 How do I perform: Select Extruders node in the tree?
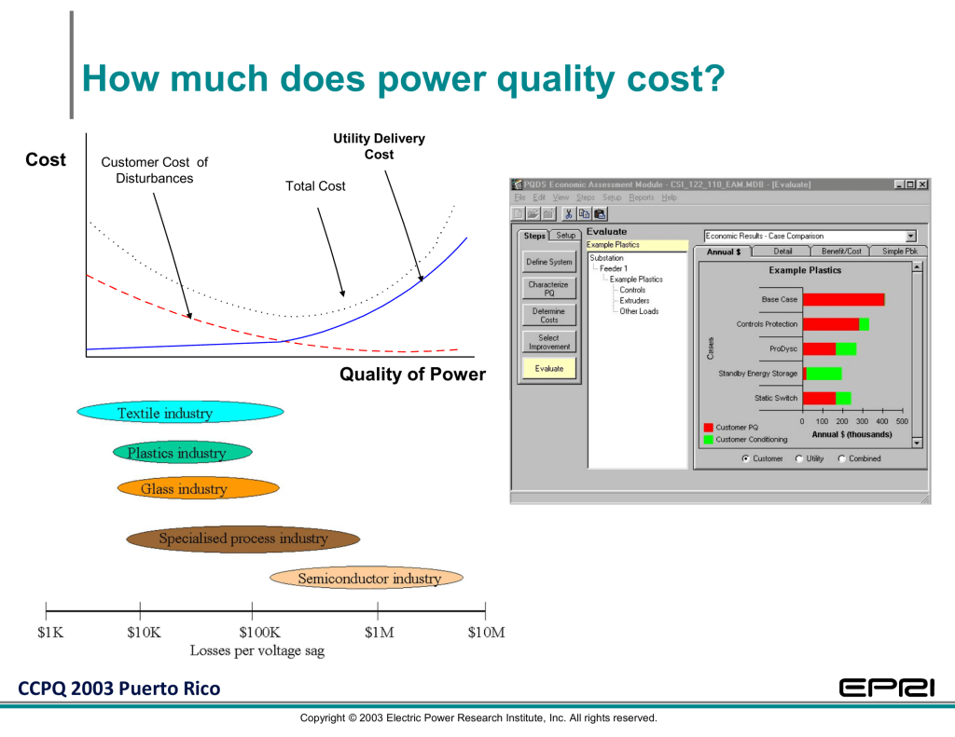coord(634,301)
